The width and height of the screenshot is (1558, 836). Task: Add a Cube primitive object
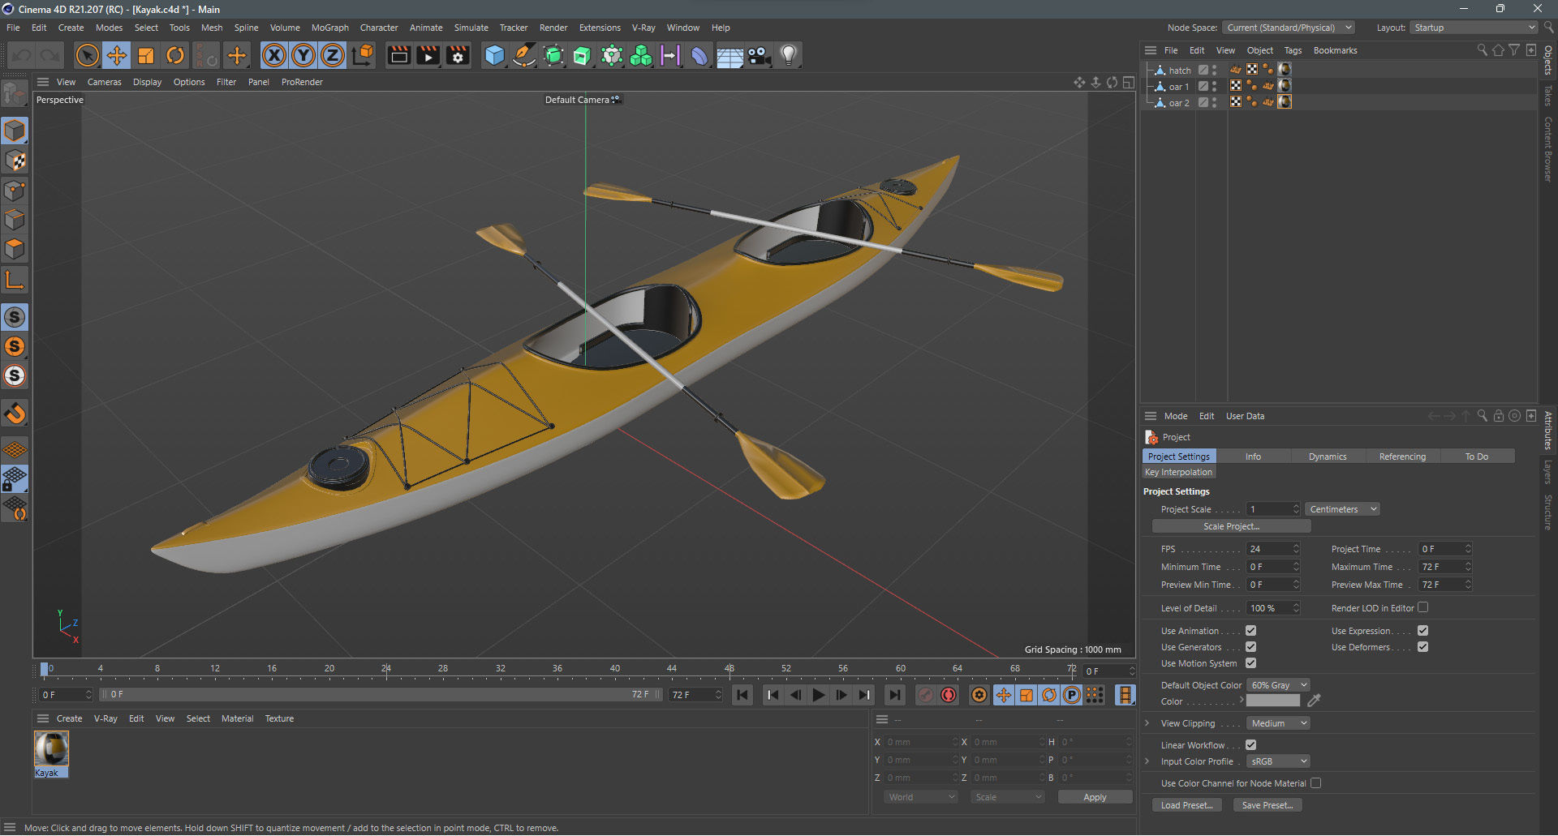click(494, 55)
